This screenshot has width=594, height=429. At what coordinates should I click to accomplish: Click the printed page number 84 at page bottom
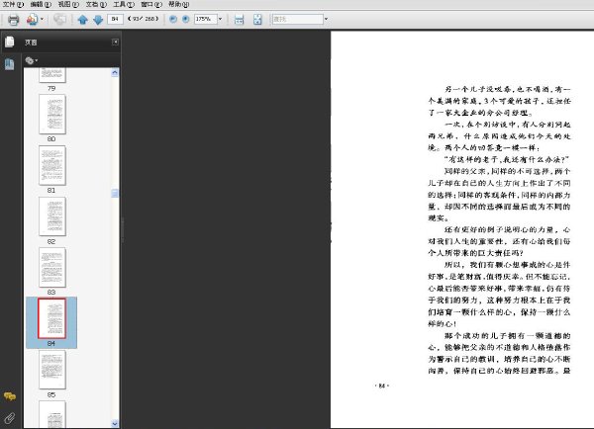click(382, 386)
